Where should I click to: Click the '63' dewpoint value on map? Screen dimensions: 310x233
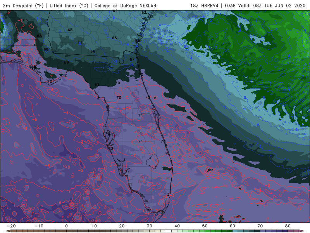(144, 12)
